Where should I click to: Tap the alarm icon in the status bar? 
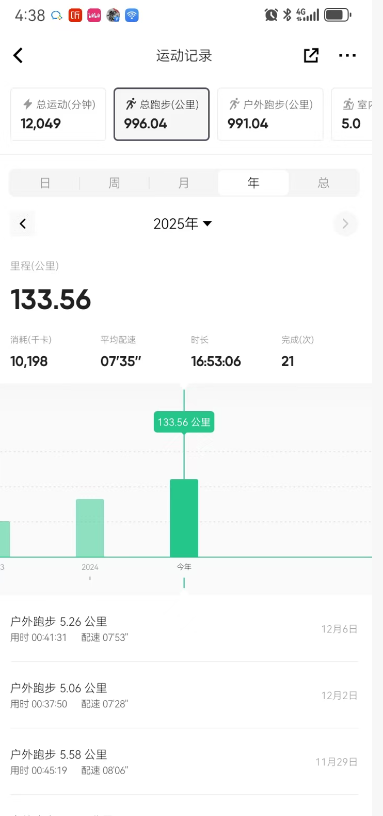pos(271,15)
